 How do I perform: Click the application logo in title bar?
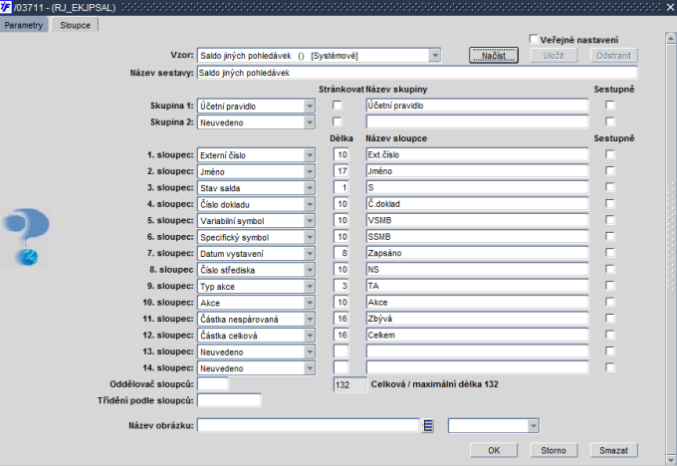point(6,7)
